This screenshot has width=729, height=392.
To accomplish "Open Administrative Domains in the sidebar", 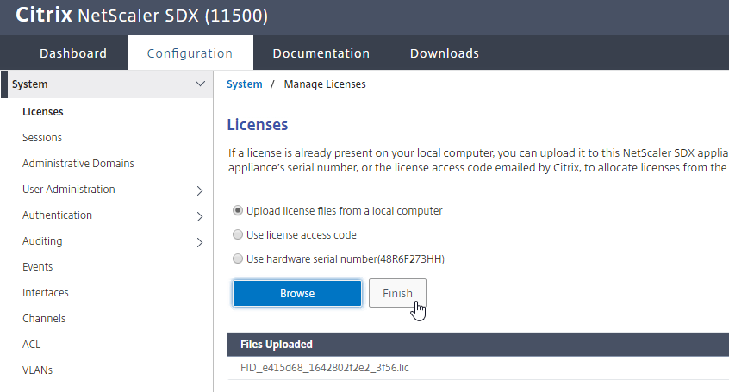I will point(78,164).
